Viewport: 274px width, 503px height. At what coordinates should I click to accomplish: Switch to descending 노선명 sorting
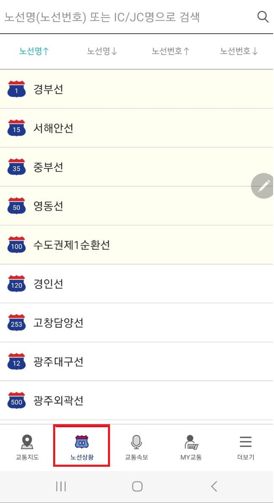[102, 51]
